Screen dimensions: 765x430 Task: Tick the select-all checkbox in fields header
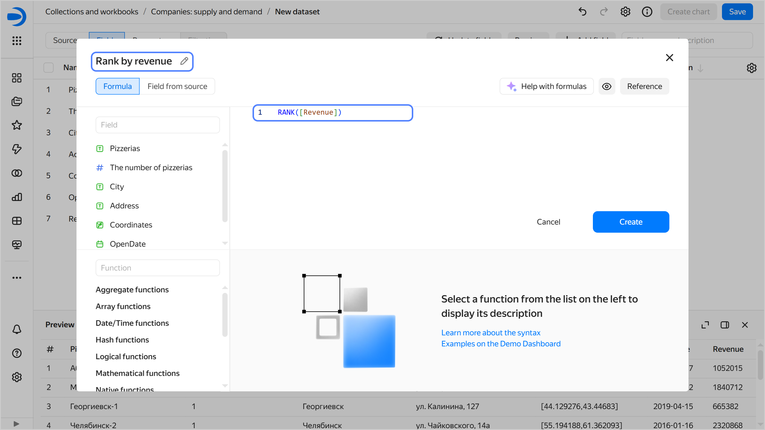(x=48, y=67)
